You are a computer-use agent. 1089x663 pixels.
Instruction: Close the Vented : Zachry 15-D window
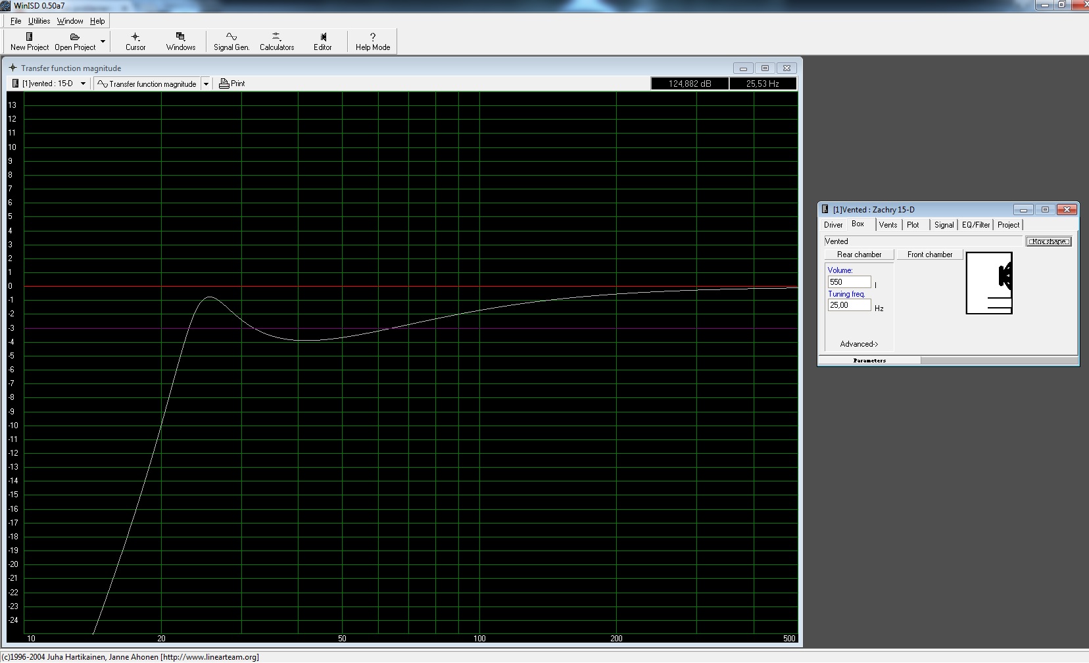[1067, 210]
